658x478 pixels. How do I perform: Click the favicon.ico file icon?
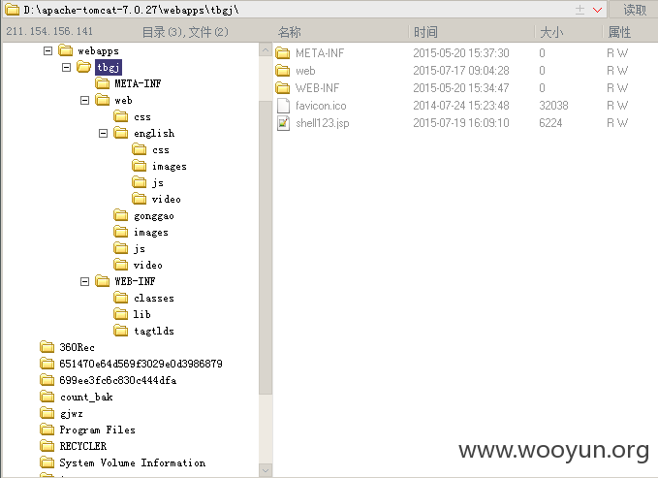click(283, 106)
